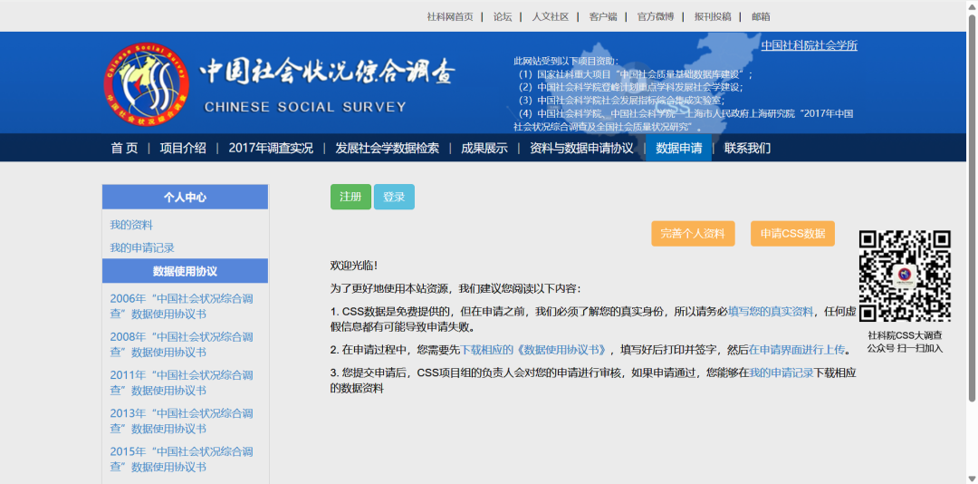978x484 pixels.
Task: Open the 2006年 data usage agreement link
Action: [181, 305]
